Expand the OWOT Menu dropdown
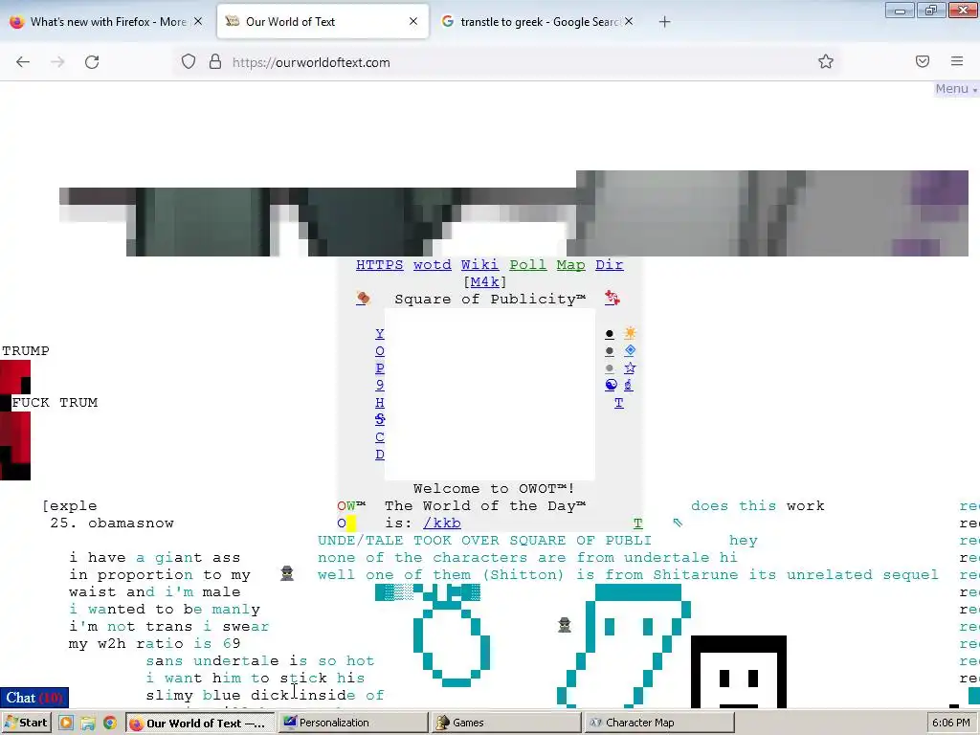 click(956, 89)
